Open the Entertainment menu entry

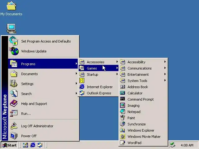click(x=143, y=74)
